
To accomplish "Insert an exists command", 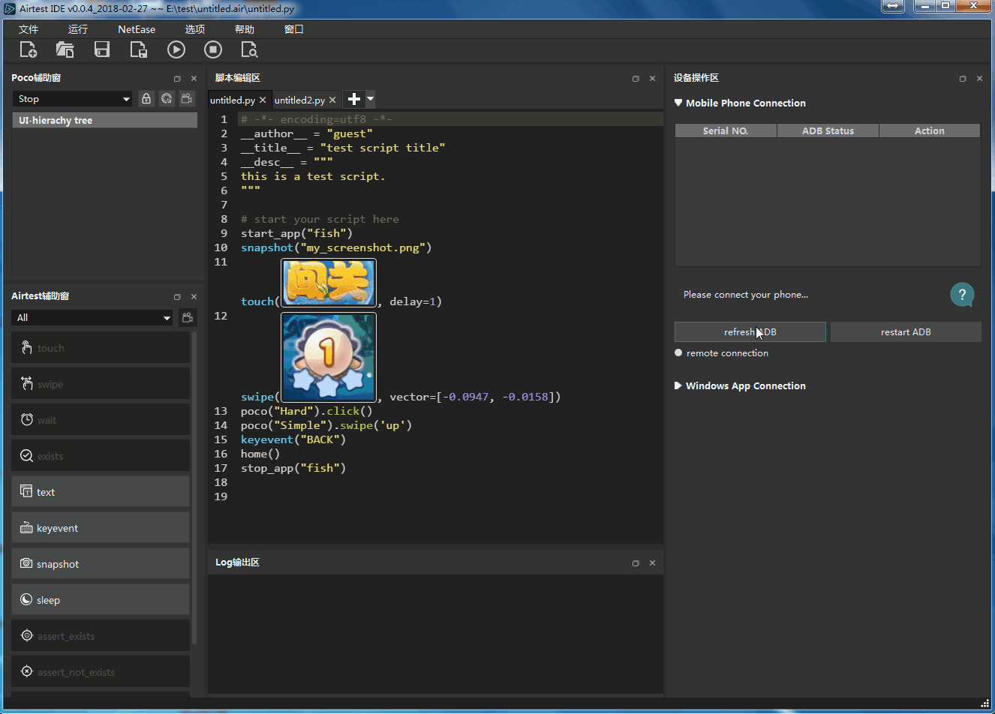I will pyautogui.click(x=101, y=456).
